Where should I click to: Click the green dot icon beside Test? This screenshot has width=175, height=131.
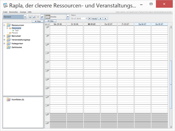[x=13, y=31]
